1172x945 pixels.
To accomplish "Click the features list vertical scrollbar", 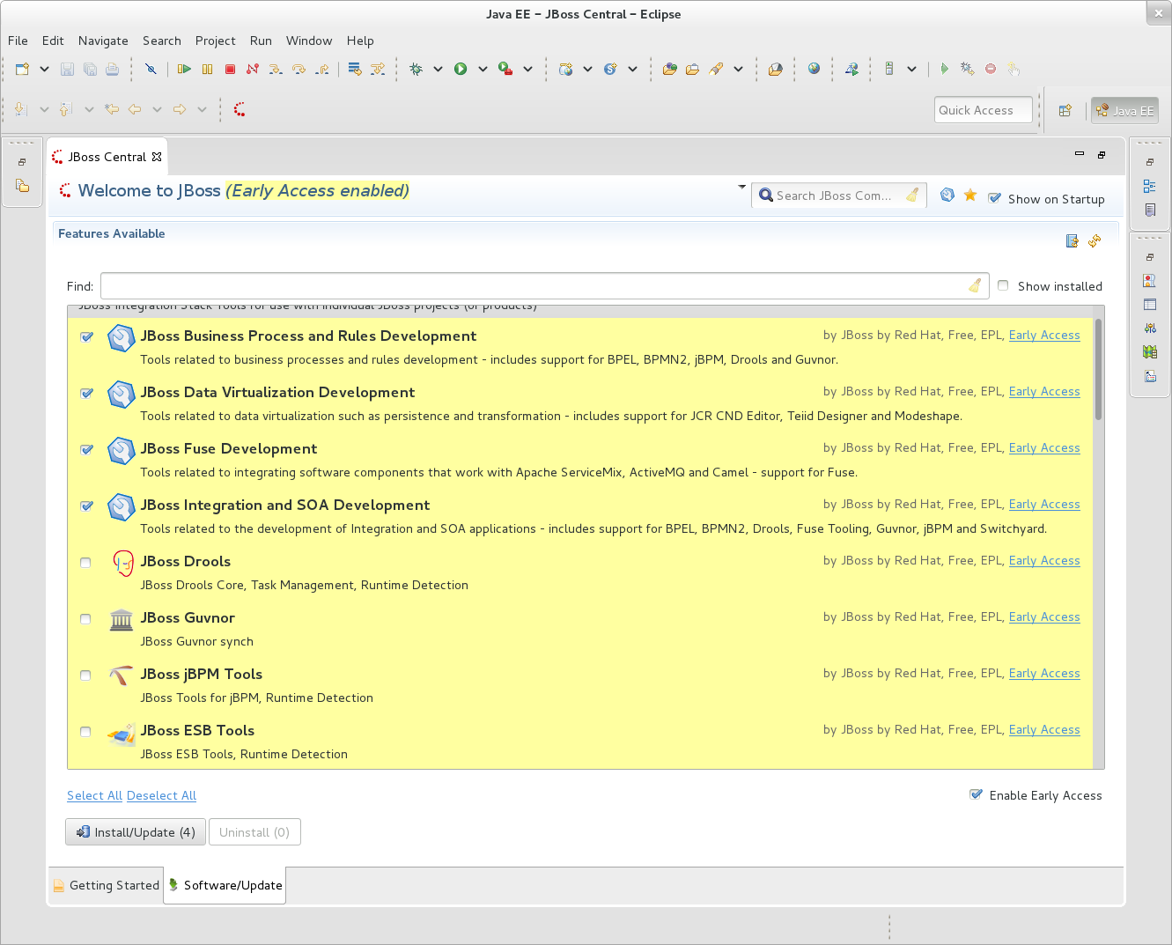I will pos(1098,370).
